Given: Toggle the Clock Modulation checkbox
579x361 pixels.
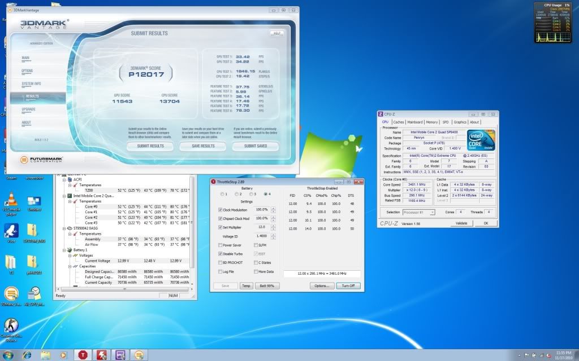Looking at the screenshot, I should click(220, 210).
